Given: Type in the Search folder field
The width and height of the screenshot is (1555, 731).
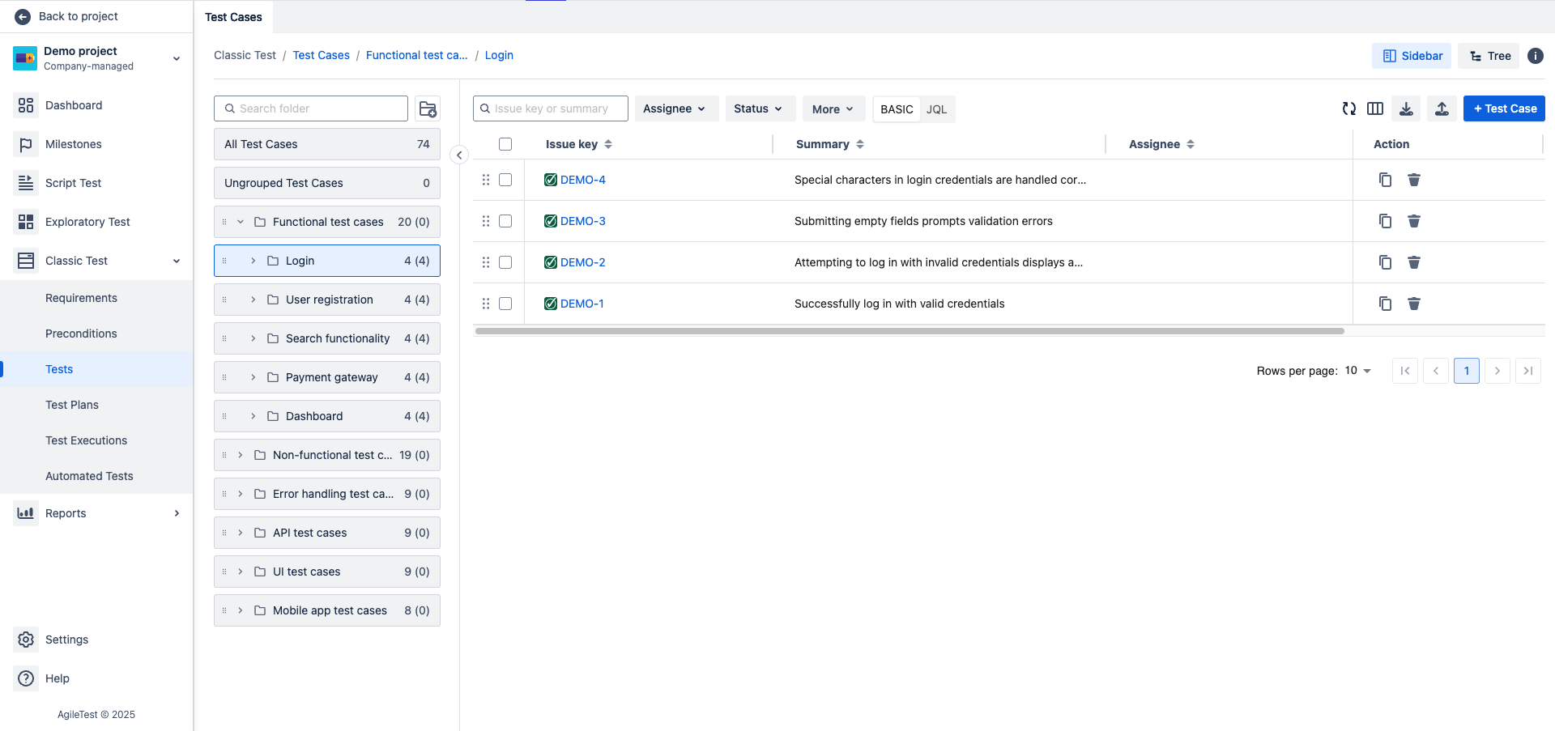Looking at the screenshot, I should 310,108.
